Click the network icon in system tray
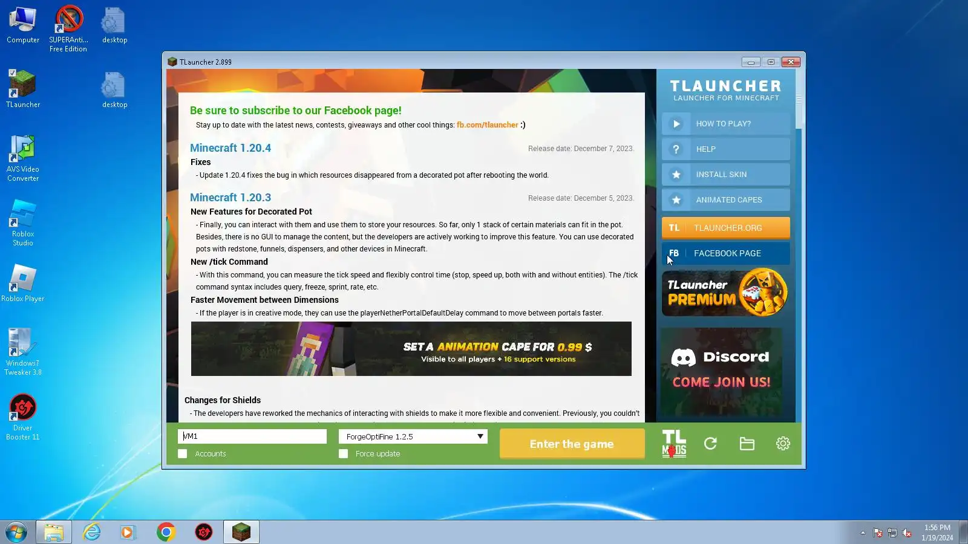Screen dimensions: 968x544 (x=892, y=533)
